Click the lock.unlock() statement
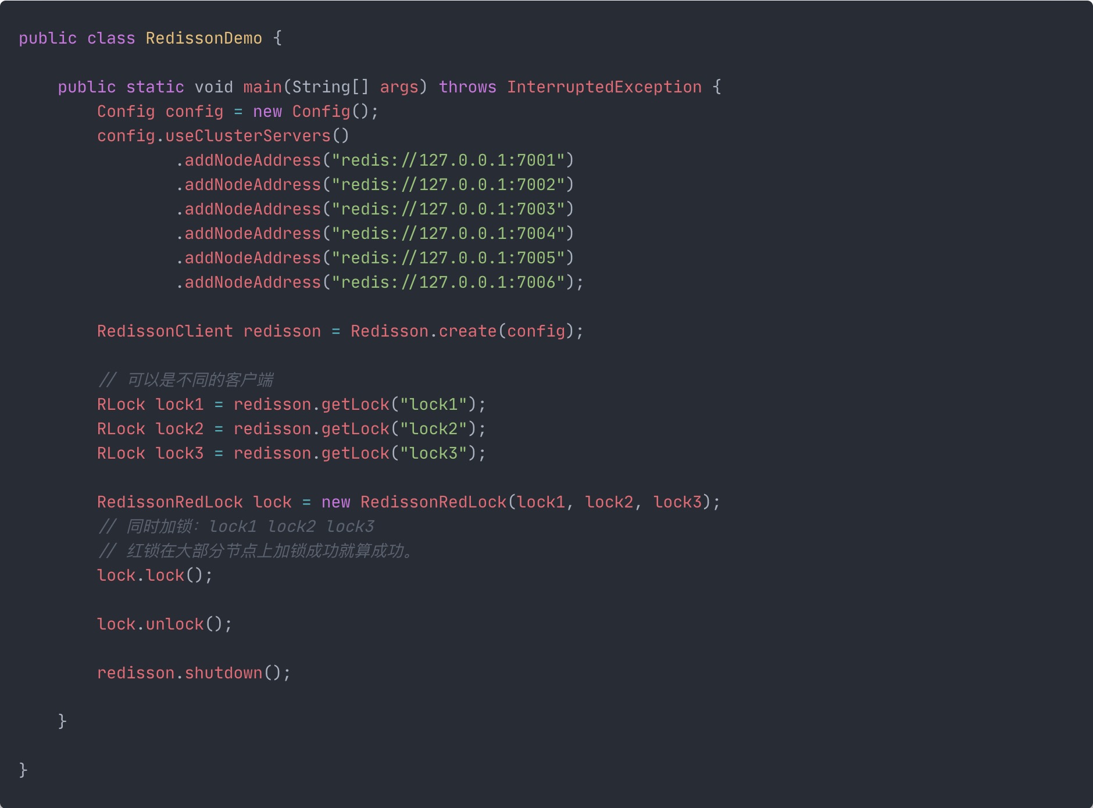The width and height of the screenshot is (1093, 808). (x=165, y=624)
